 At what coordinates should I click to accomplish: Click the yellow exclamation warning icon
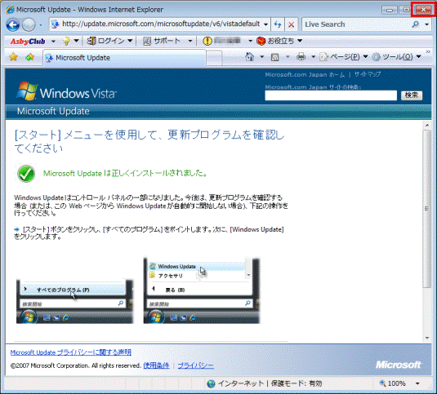tap(207, 41)
